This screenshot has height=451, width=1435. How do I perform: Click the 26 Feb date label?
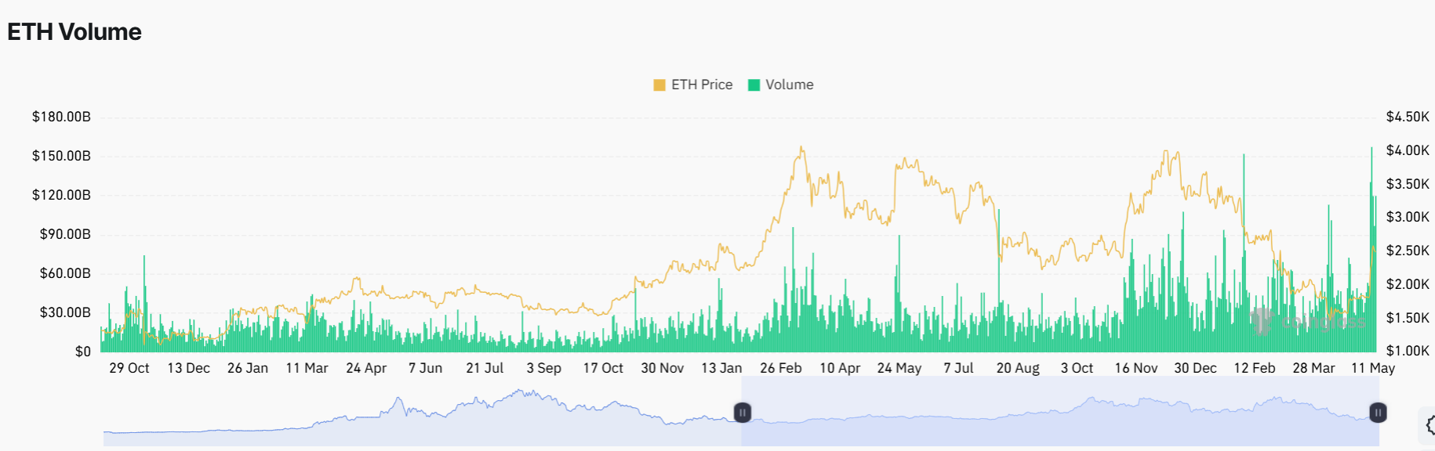pyautogui.click(x=781, y=368)
